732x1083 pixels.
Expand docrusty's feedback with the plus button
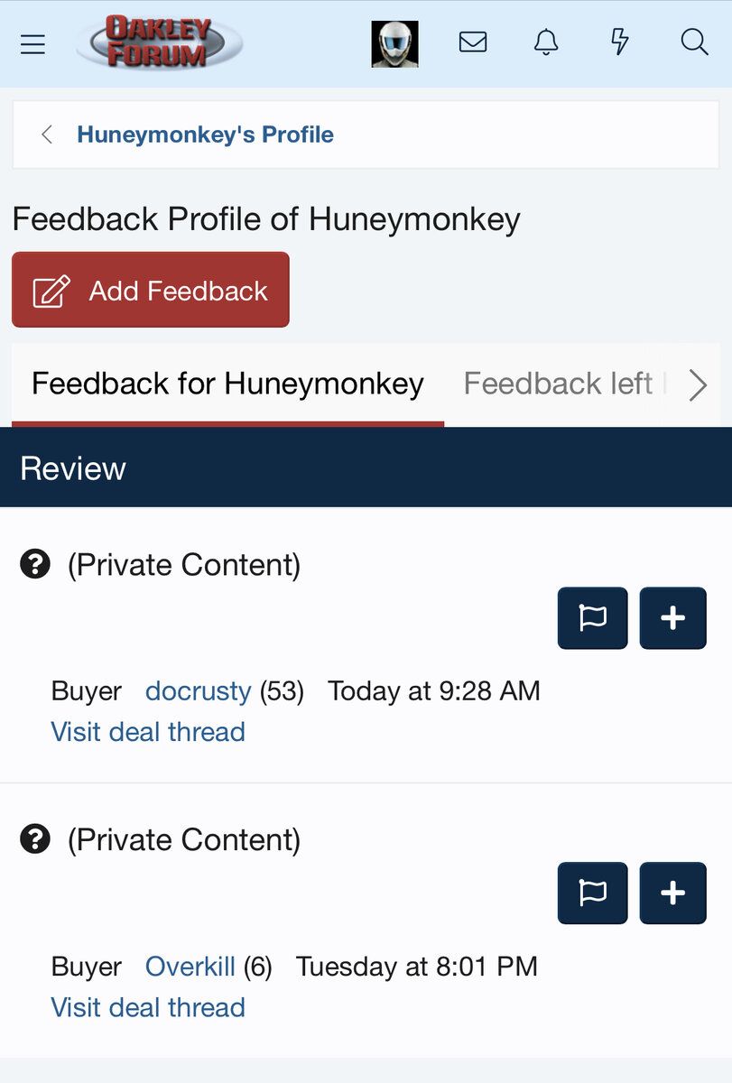click(672, 618)
